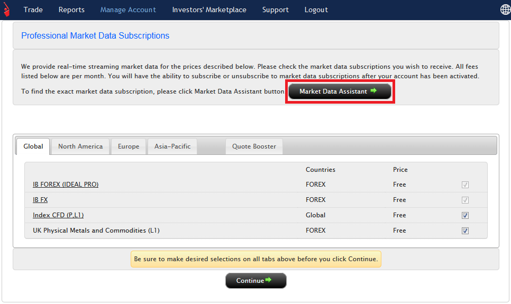This screenshot has width=511, height=304.
Task: Select the Global tab
Action: 33,146
